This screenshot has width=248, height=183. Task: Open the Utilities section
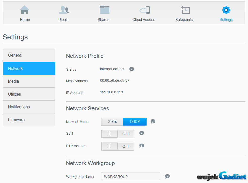(x=29, y=94)
